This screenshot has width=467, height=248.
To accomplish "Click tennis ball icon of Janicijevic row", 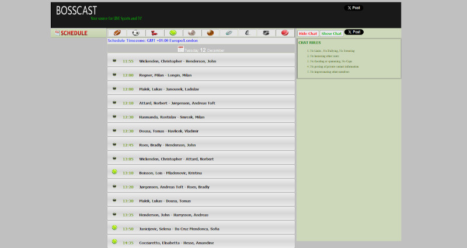I will point(114,228).
